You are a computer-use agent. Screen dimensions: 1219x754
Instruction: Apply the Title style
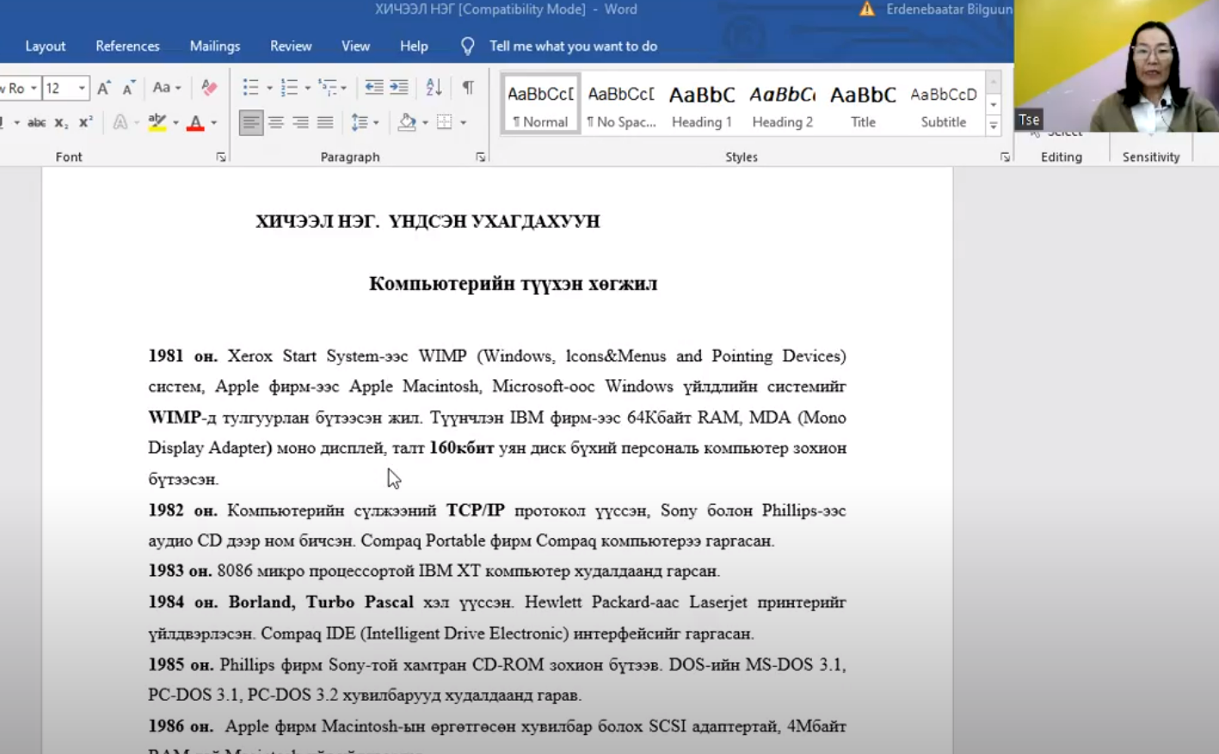point(863,105)
